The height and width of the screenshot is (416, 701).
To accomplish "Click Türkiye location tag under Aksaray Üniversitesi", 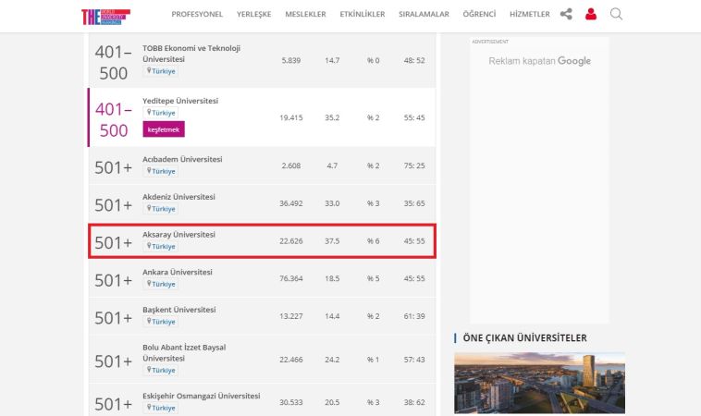I will point(161,247).
